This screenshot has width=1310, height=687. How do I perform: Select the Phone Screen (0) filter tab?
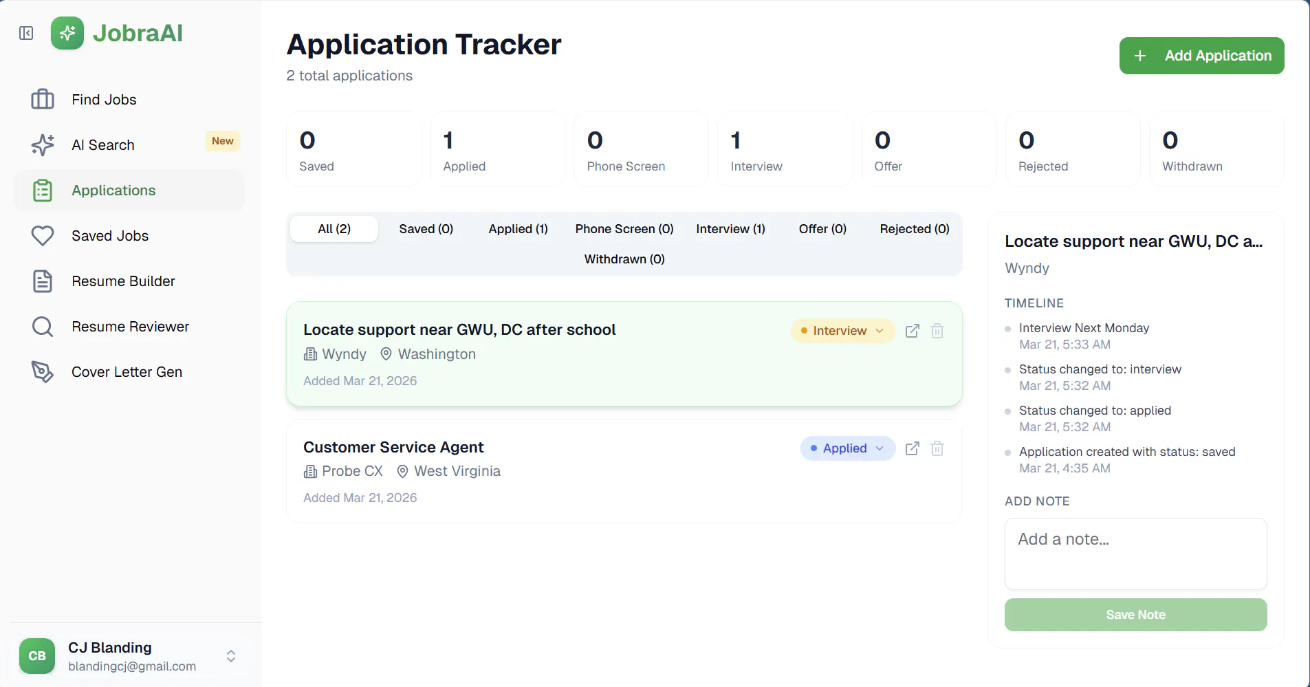[x=624, y=229]
